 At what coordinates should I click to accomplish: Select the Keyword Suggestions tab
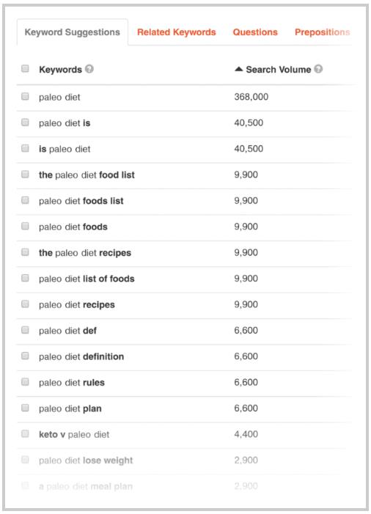click(x=73, y=32)
